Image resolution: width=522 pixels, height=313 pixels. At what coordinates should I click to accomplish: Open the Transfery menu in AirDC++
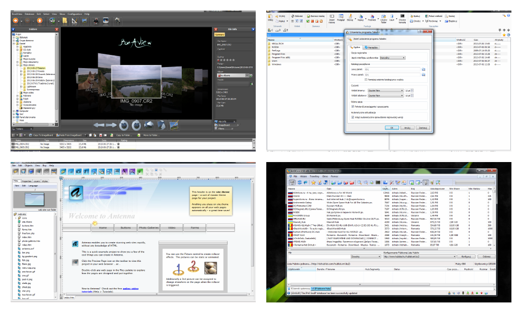(314, 176)
